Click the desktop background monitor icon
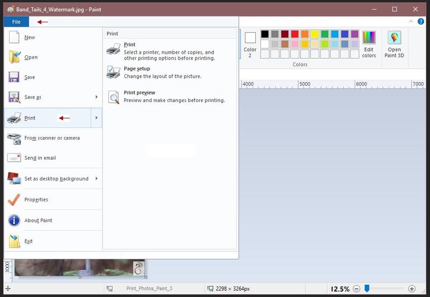Image resolution: width=430 pixels, height=297 pixels. tap(15, 178)
